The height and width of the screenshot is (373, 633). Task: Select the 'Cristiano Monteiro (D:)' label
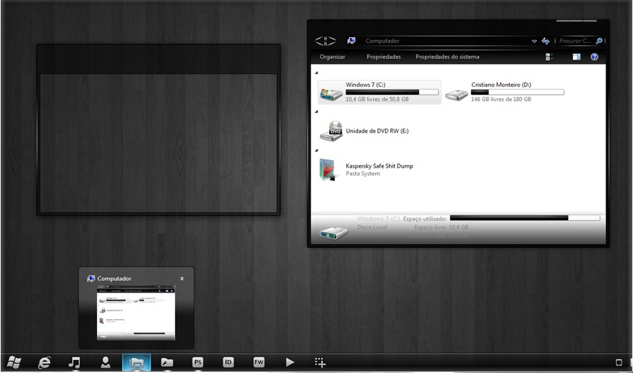pos(501,84)
